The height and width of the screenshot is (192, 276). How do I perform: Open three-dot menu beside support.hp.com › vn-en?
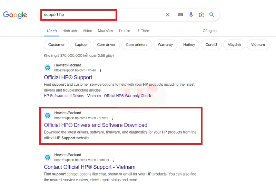[100, 71]
